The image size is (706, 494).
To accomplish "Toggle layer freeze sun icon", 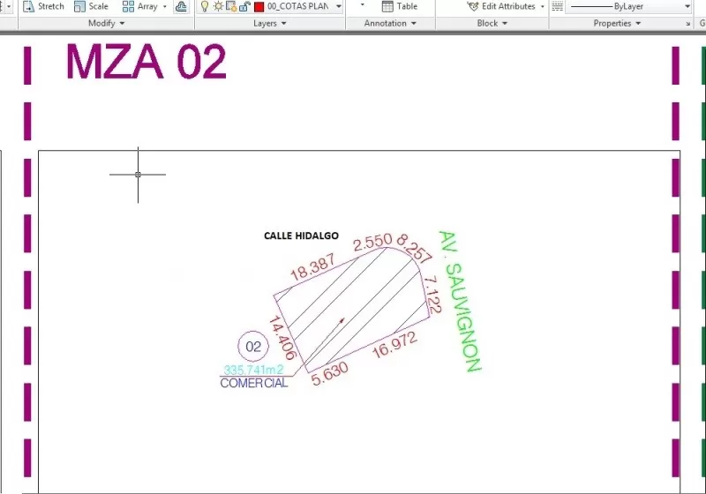I will [x=217, y=6].
